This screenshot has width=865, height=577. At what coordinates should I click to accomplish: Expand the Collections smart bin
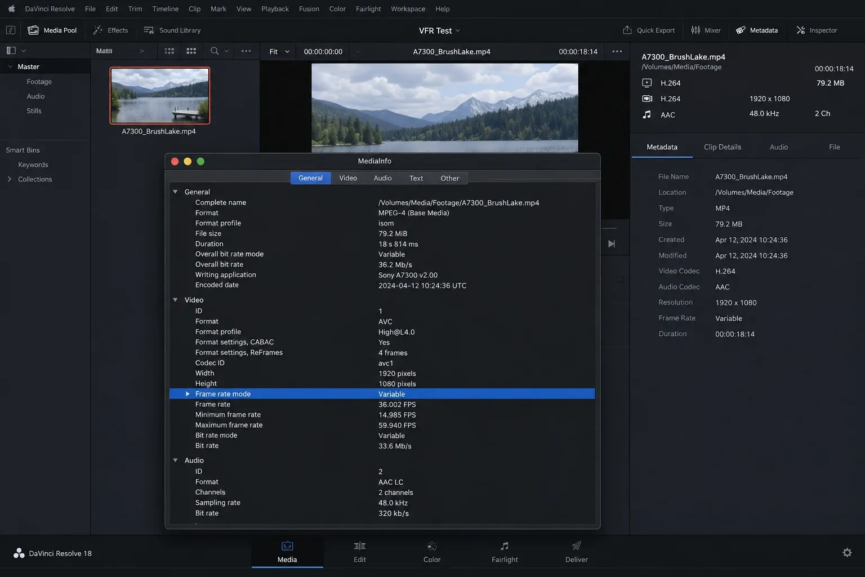(10, 179)
